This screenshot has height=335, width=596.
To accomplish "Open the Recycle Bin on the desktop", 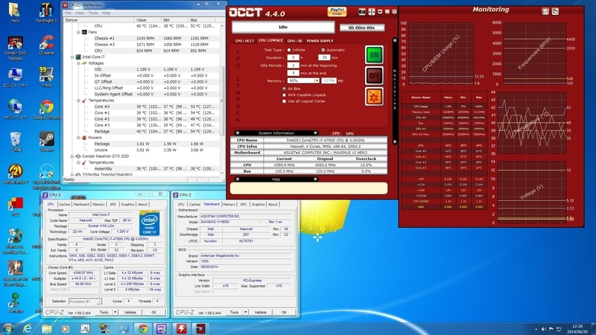I will (15, 141).
